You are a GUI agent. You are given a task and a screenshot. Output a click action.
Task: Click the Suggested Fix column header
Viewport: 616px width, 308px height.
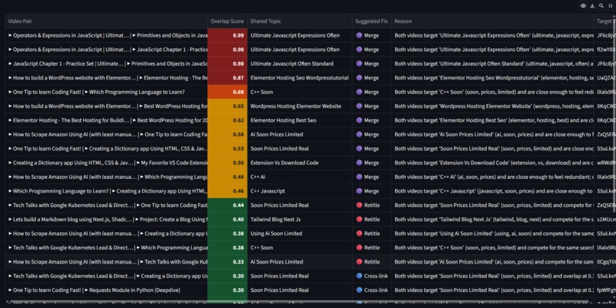tap(371, 21)
